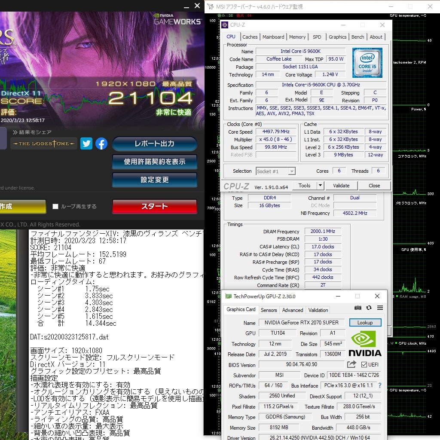Open GPU-Z Sensors tab
The height and width of the screenshot is (440, 440).
pyautogui.click(x=269, y=310)
